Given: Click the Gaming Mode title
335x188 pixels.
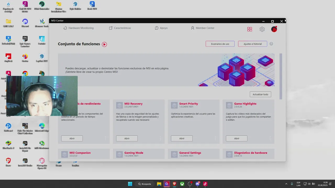Looking at the screenshot, I should [134, 153].
